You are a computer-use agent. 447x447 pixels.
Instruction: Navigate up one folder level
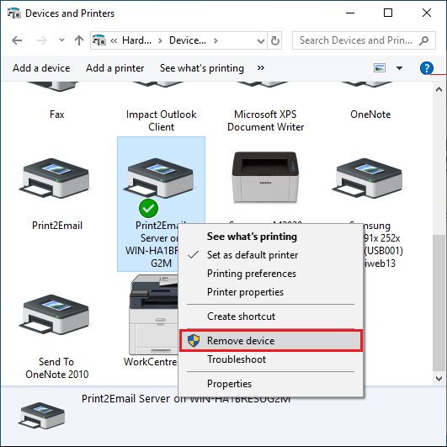pos(79,40)
